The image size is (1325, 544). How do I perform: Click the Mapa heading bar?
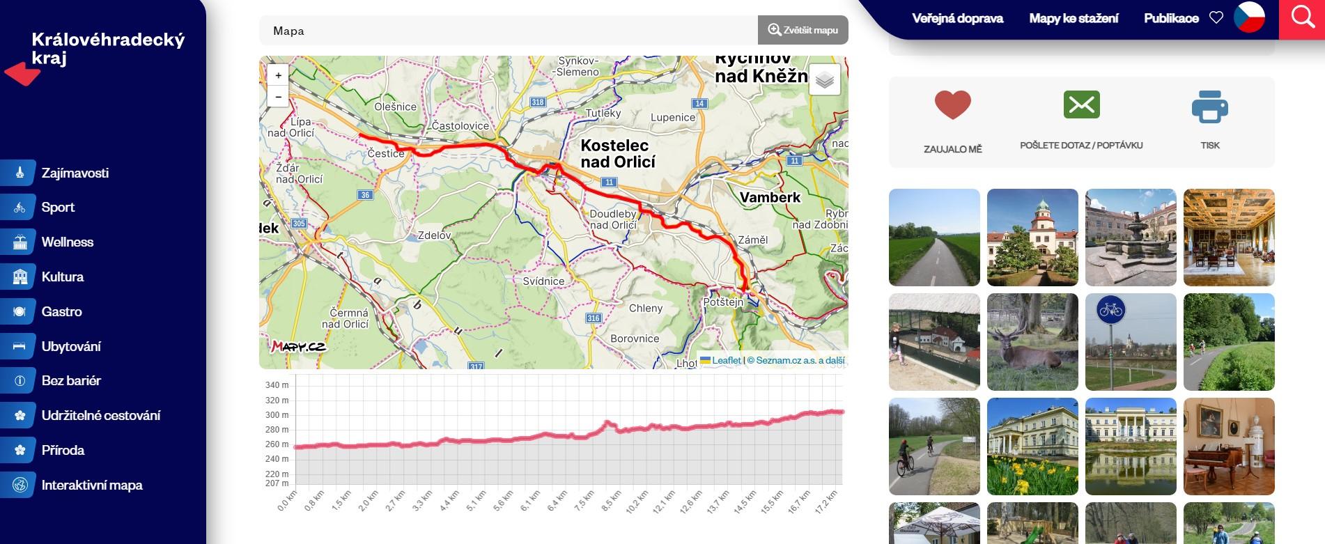509,30
